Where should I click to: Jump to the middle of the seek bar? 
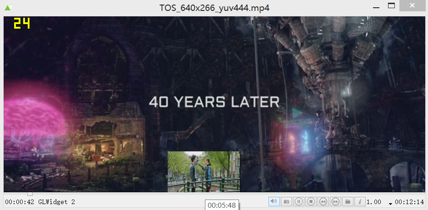point(214,194)
